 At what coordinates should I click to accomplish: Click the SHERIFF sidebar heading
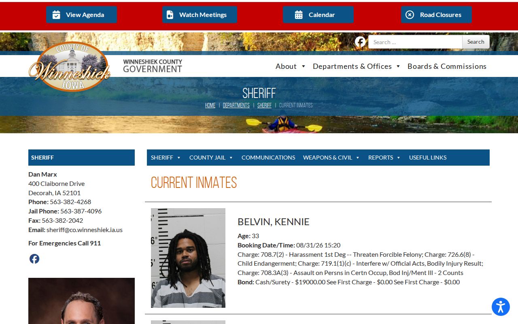click(x=42, y=158)
